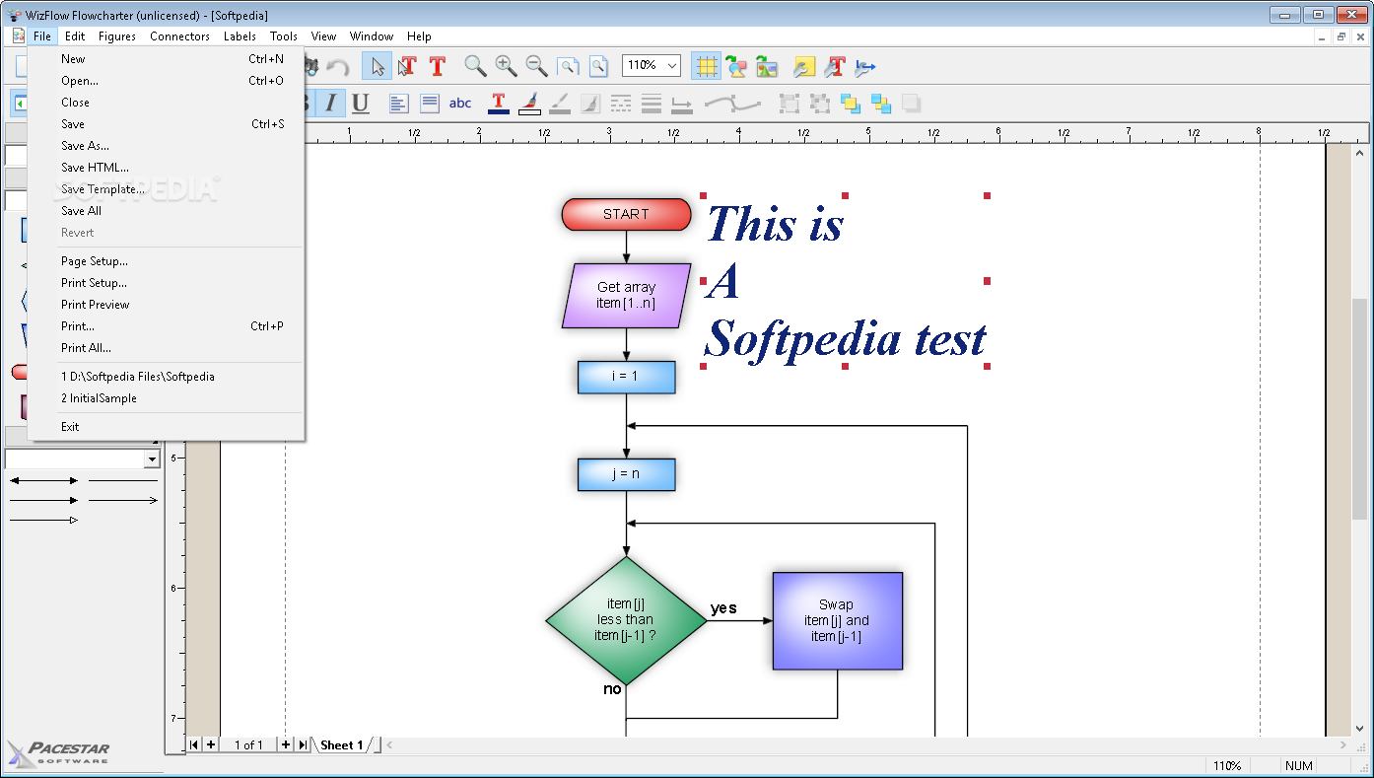Click plus button right of 1 of 1
The image size is (1374, 778).
point(286,744)
